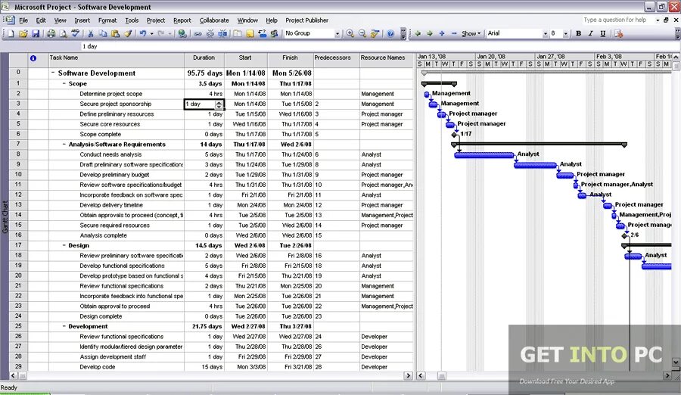Open the Project Publisher menu
This screenshot has width=681, height=395.
tap(306, 20)
